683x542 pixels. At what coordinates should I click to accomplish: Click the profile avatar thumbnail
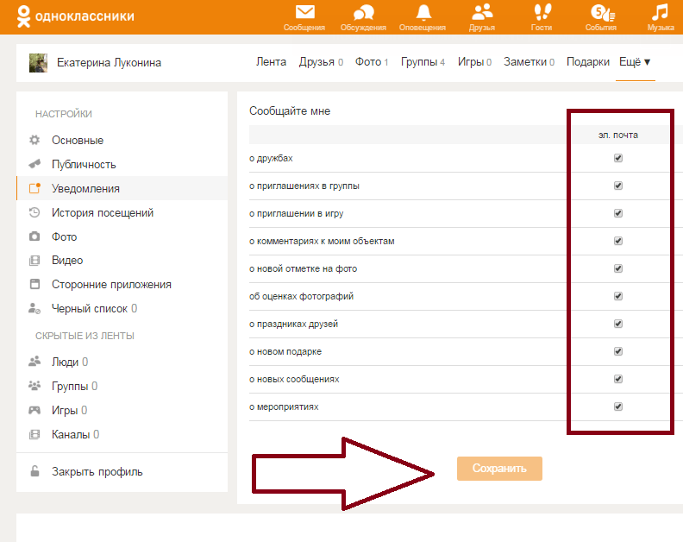click(38, 63)
